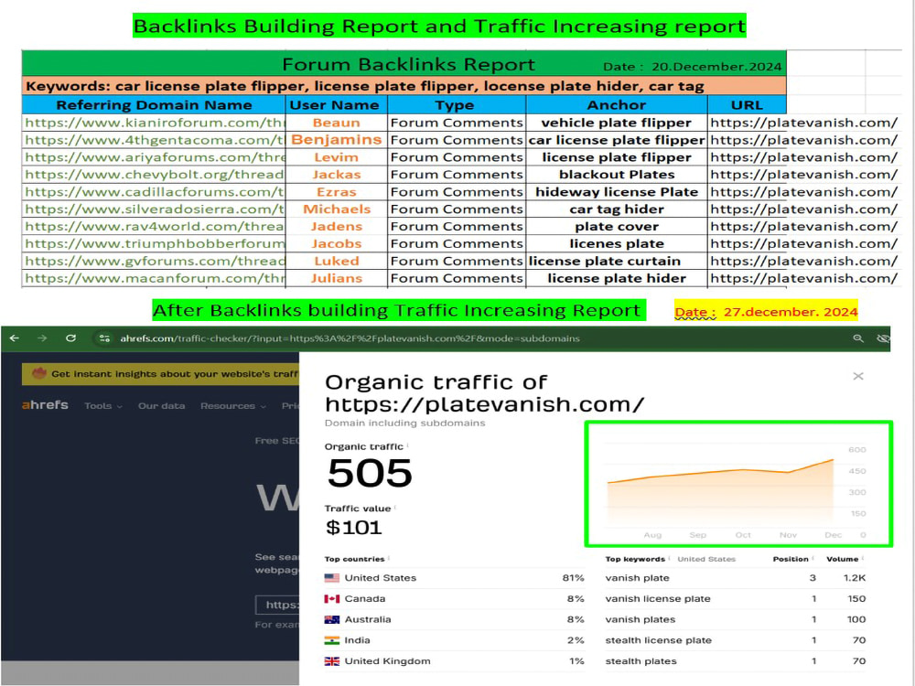Open the site info icon in address bar

104,338
